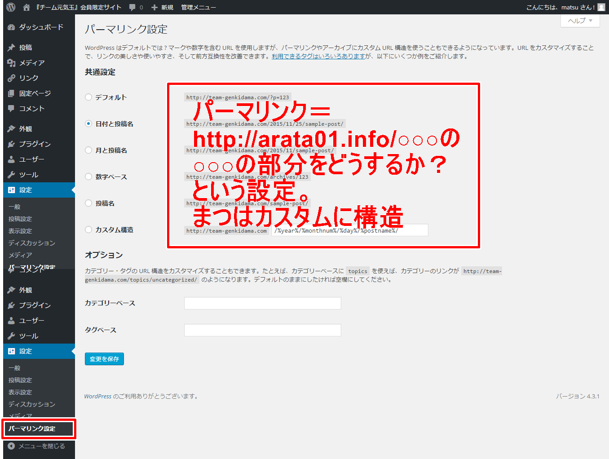Click the http://team-genkidama.com prefix before custom field
The height and width of the screenshot is (459, 609).
click(x=227, y=231)
